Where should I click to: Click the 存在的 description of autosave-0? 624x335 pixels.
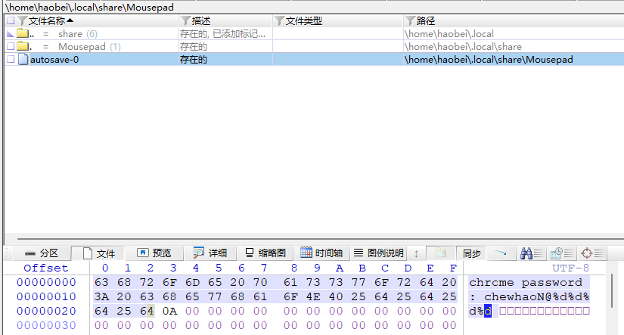pos(194,59)
